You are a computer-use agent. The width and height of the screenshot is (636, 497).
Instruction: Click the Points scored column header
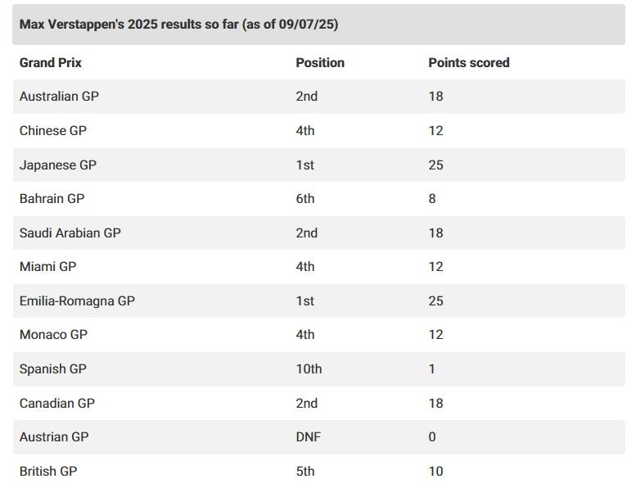coord(469,62)
